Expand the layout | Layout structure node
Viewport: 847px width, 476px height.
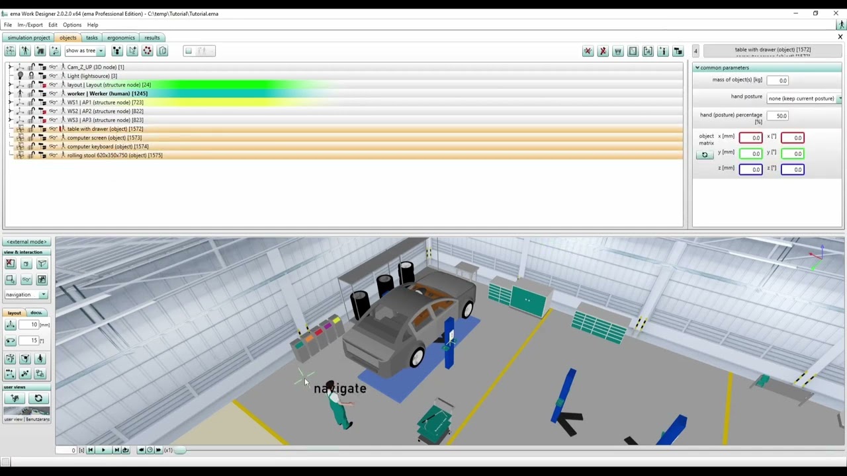pos(10,85)
